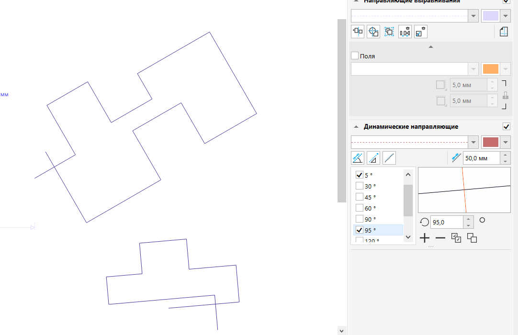
Task: Open alignment guides line style dropdown
Action: tap(473, 16)
